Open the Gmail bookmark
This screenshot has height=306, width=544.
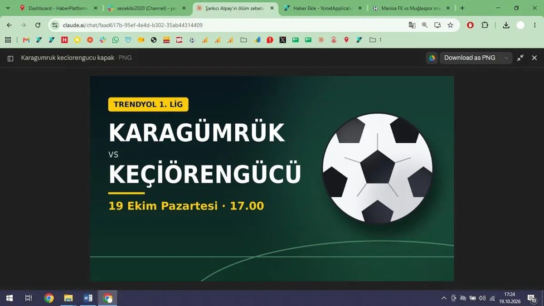pyautogui.click(x=26, y=40)
